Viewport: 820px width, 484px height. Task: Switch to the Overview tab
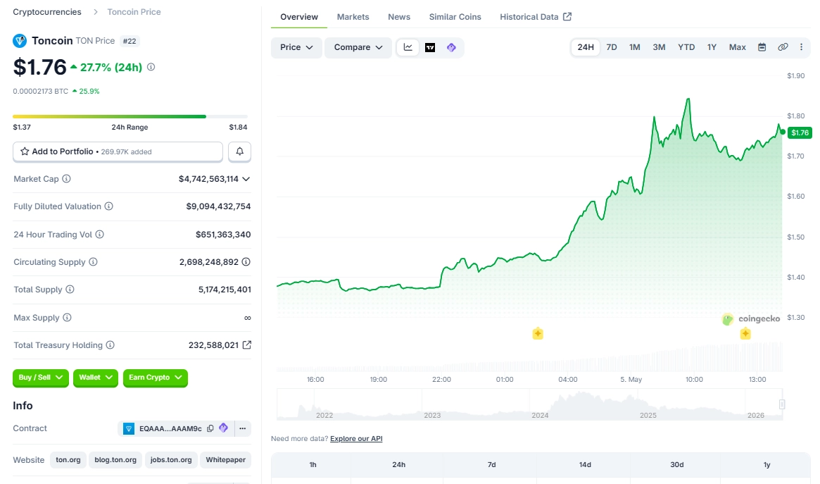point(299,17)
